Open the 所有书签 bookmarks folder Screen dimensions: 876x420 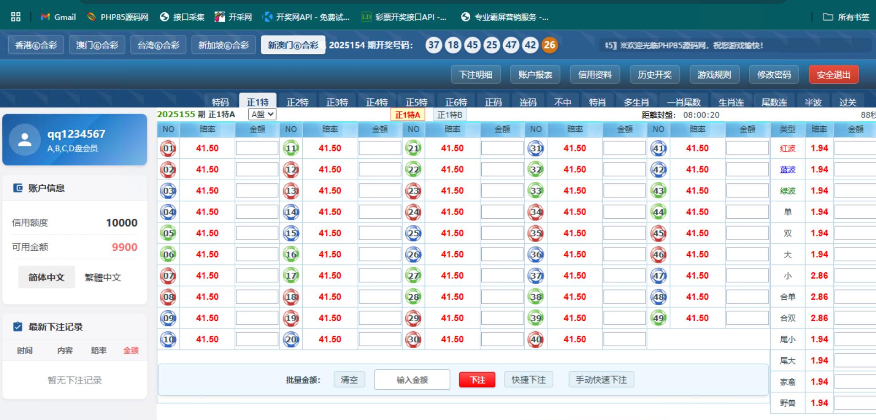846,17
